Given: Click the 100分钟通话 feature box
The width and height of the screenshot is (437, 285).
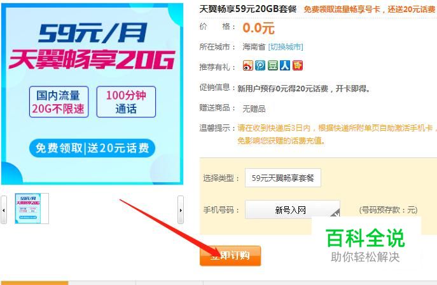Looking at the screenshot, I should 126,102.
